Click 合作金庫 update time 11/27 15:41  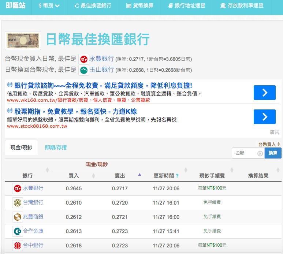[166, 231]
